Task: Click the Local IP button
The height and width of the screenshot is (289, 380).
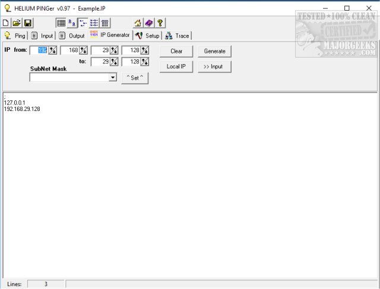Action: coord(176,66)
